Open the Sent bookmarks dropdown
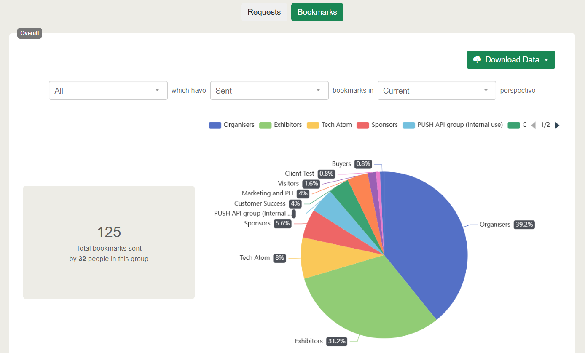585x353 pixels. point(269,91)
